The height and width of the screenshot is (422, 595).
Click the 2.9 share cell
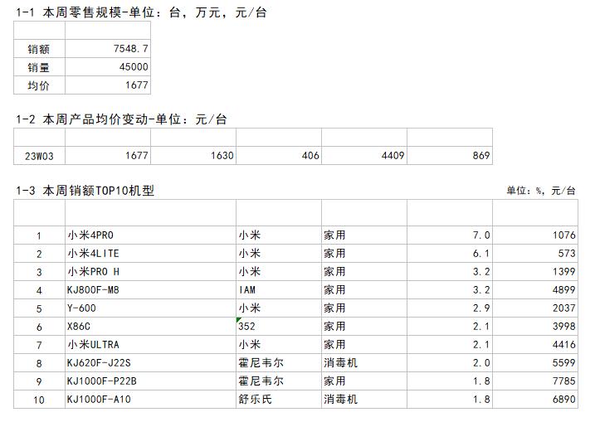pos(450,308)
